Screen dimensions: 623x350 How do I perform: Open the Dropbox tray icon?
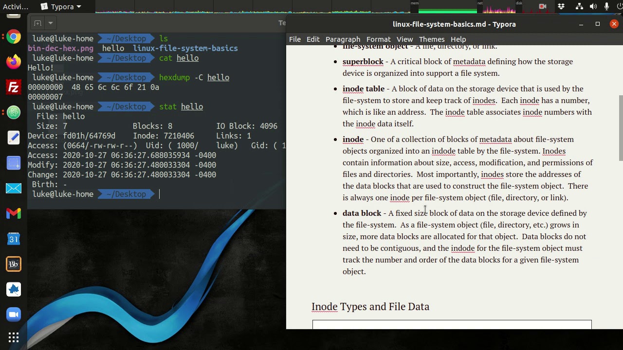561,6
